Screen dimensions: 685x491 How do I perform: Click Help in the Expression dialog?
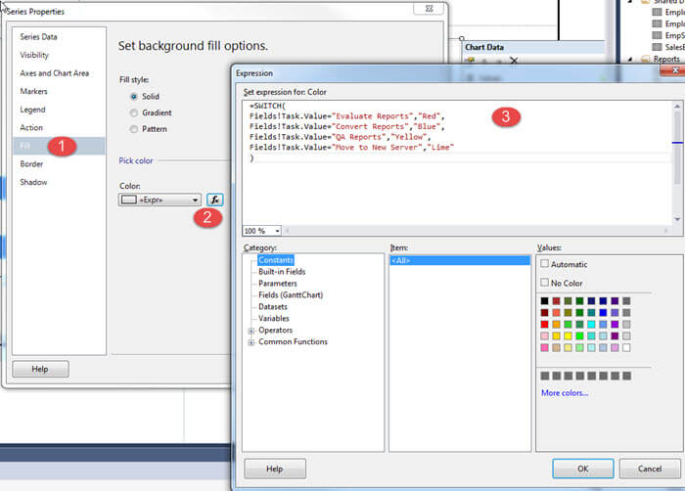275,469
